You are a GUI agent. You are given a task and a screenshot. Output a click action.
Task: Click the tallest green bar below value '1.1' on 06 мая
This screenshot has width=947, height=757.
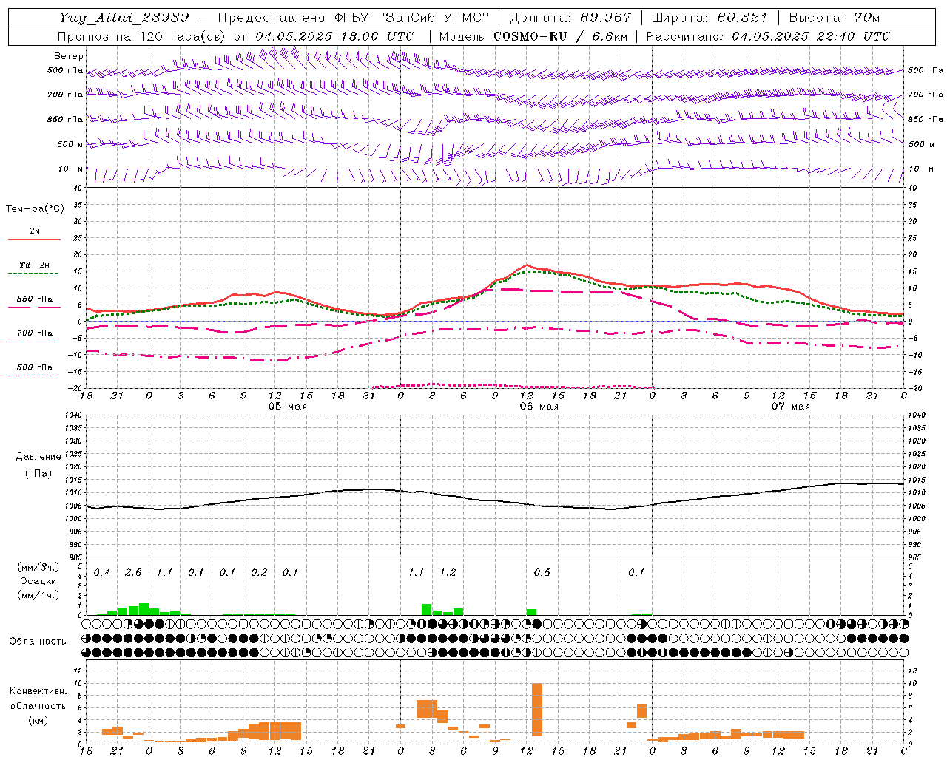click(426, 609)
